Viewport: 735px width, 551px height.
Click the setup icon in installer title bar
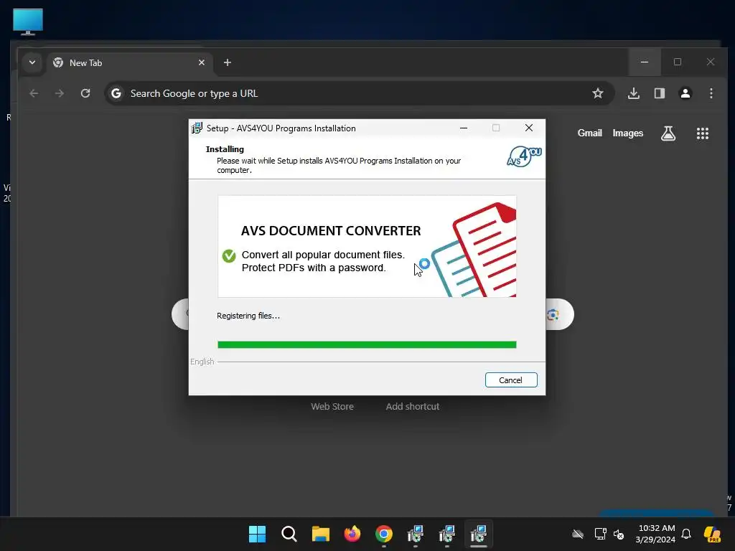(x=197, y=128)
